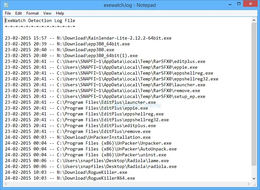Click the Radiola\radiola.exe line
The image size is (260, 190).
point(91,167)
